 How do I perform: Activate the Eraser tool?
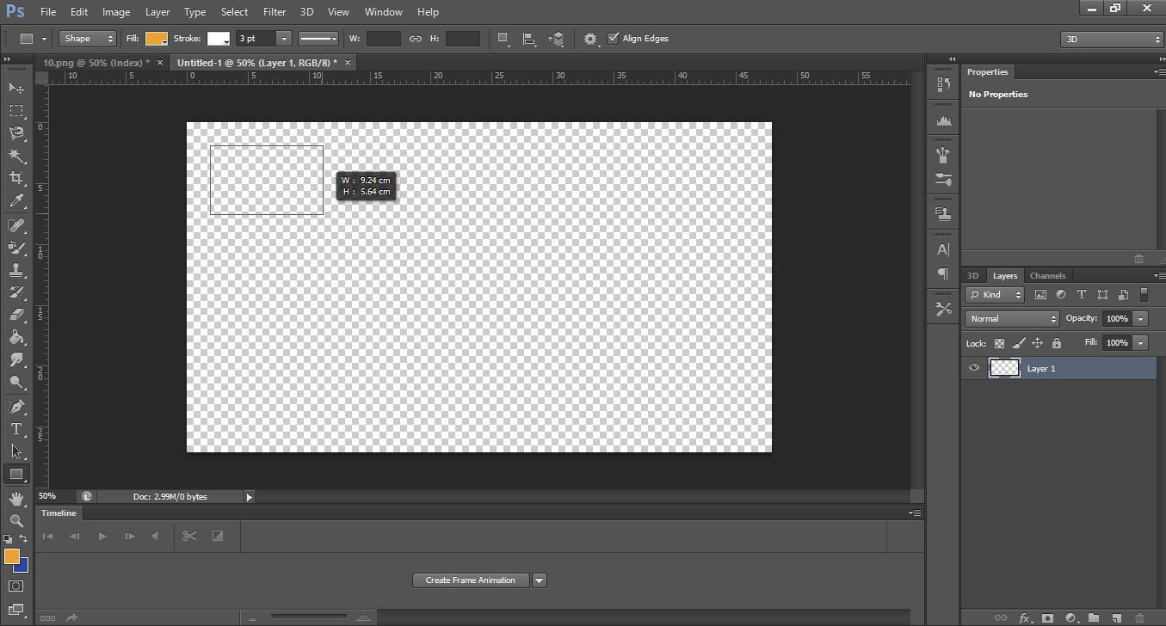(x=16, y=315)
